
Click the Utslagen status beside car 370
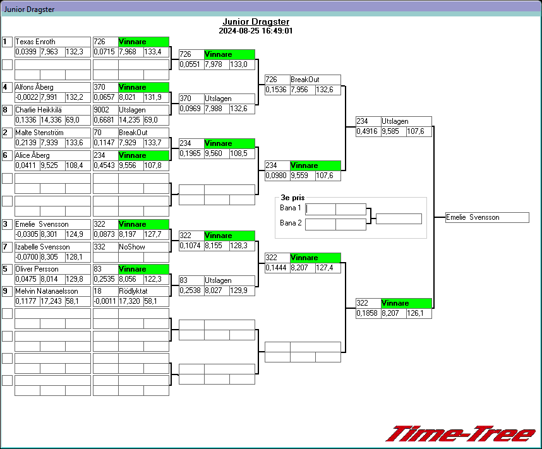(229, 99)
